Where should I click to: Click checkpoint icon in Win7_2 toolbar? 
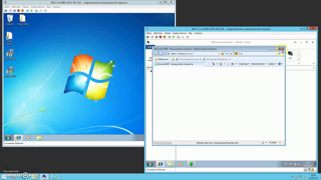pos(178,37)
